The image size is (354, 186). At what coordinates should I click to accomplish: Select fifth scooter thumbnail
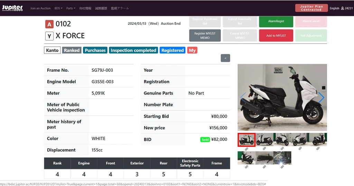point(318,139)
